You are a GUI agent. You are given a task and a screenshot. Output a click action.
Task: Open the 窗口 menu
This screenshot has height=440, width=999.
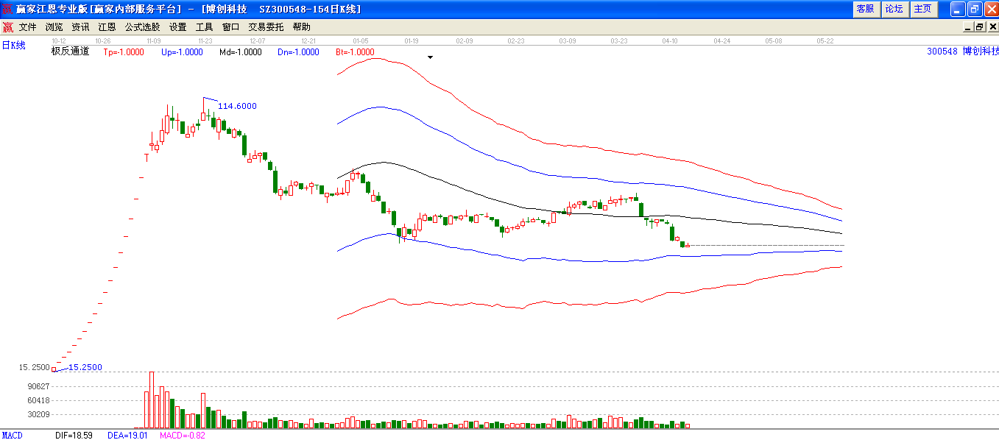(230, 27)
